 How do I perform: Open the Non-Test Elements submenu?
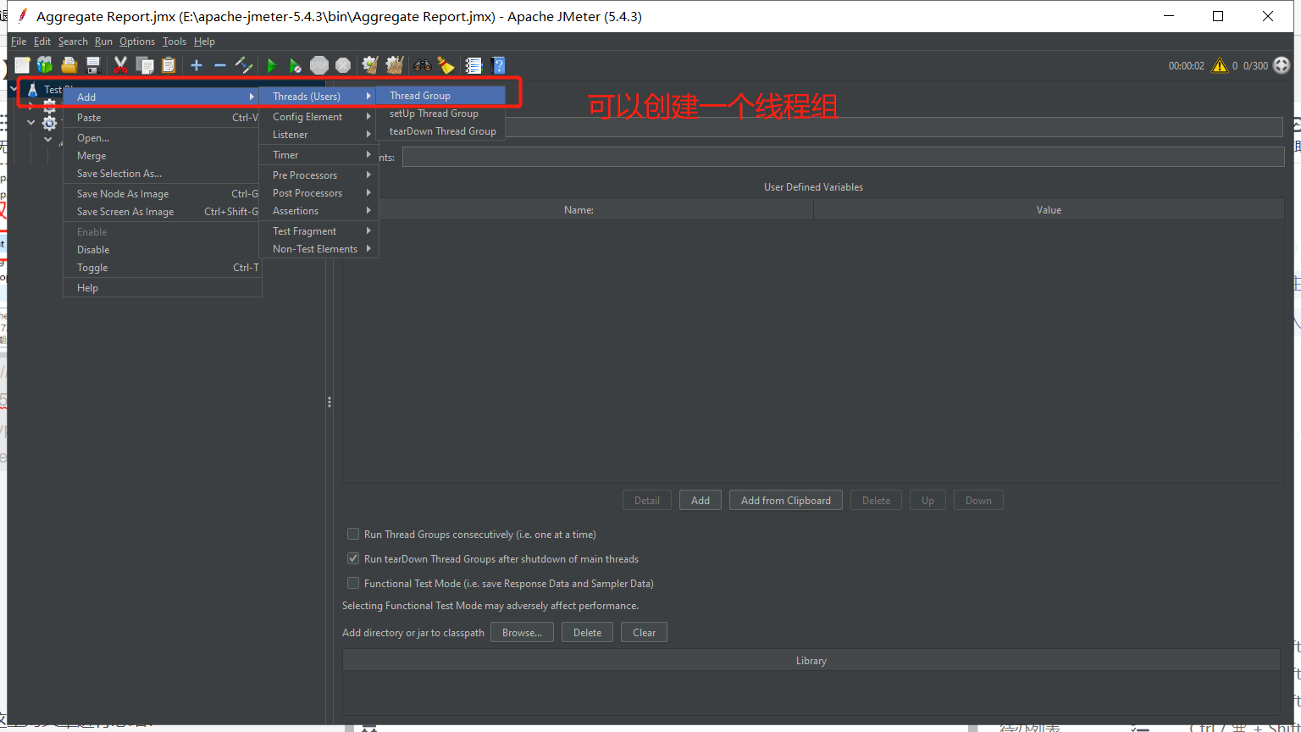point(318,249)
